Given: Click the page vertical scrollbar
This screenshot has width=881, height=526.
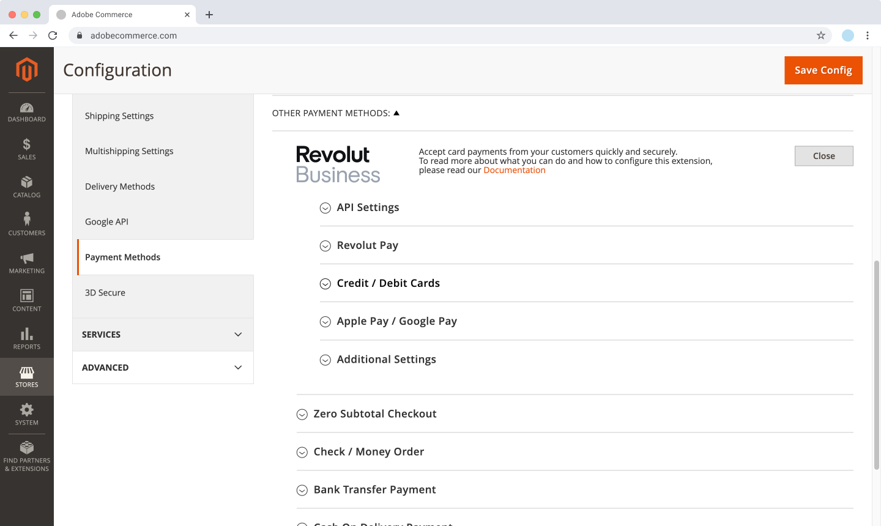Looking at the screenshot, I should (x=877, y=365).
